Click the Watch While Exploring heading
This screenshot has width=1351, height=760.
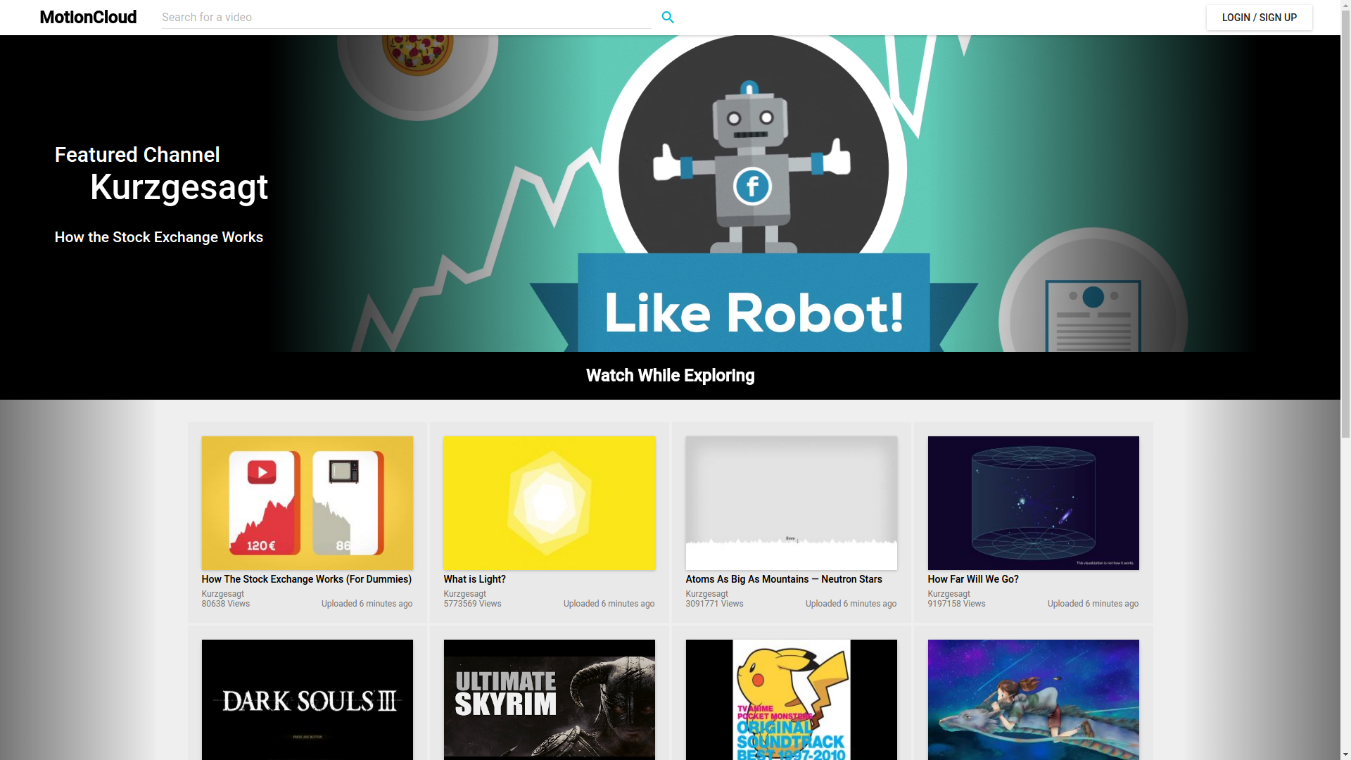(x=670, y=376)
